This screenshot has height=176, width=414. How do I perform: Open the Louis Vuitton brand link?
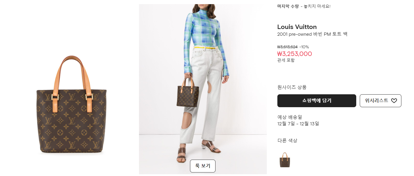pyautogui.click(x=297, y=27)
